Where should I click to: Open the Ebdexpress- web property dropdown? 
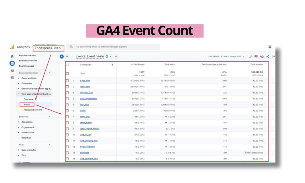click(x=49, y=48)
